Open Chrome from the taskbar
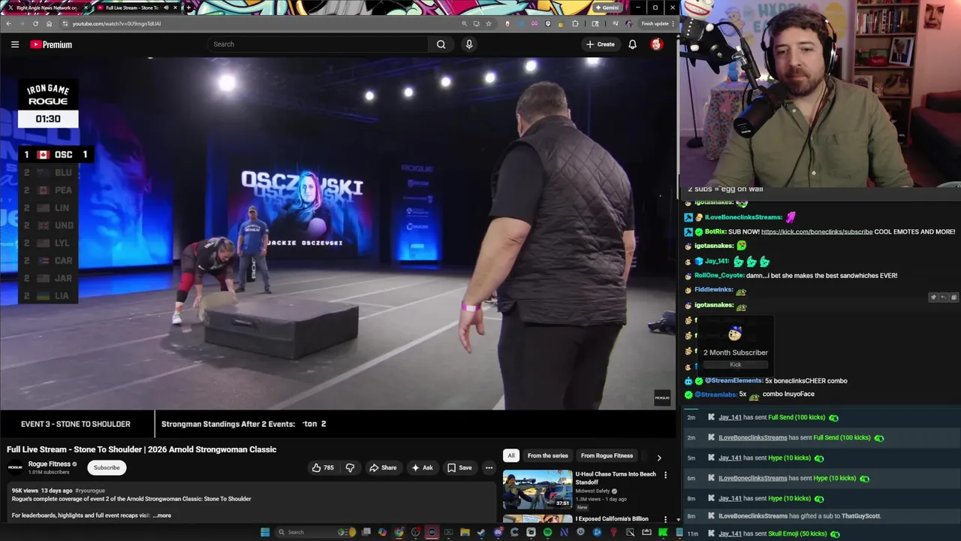 pyautogui.click(x=399, y=532)
